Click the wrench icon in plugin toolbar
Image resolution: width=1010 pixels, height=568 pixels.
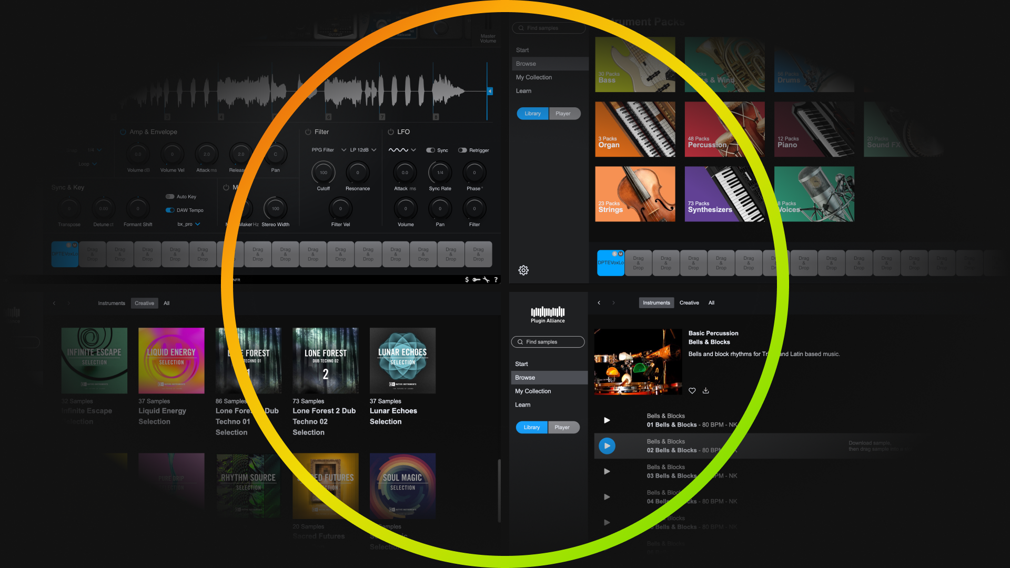486,280
